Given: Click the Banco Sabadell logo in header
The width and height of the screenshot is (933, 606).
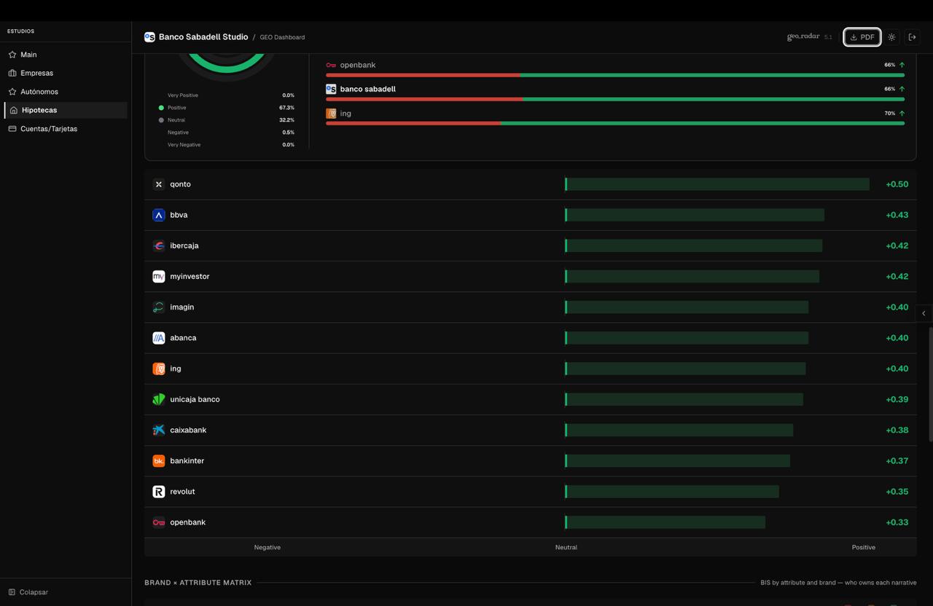Looking at the screenshot, I should pyautogui.click(x=149, y=37).
